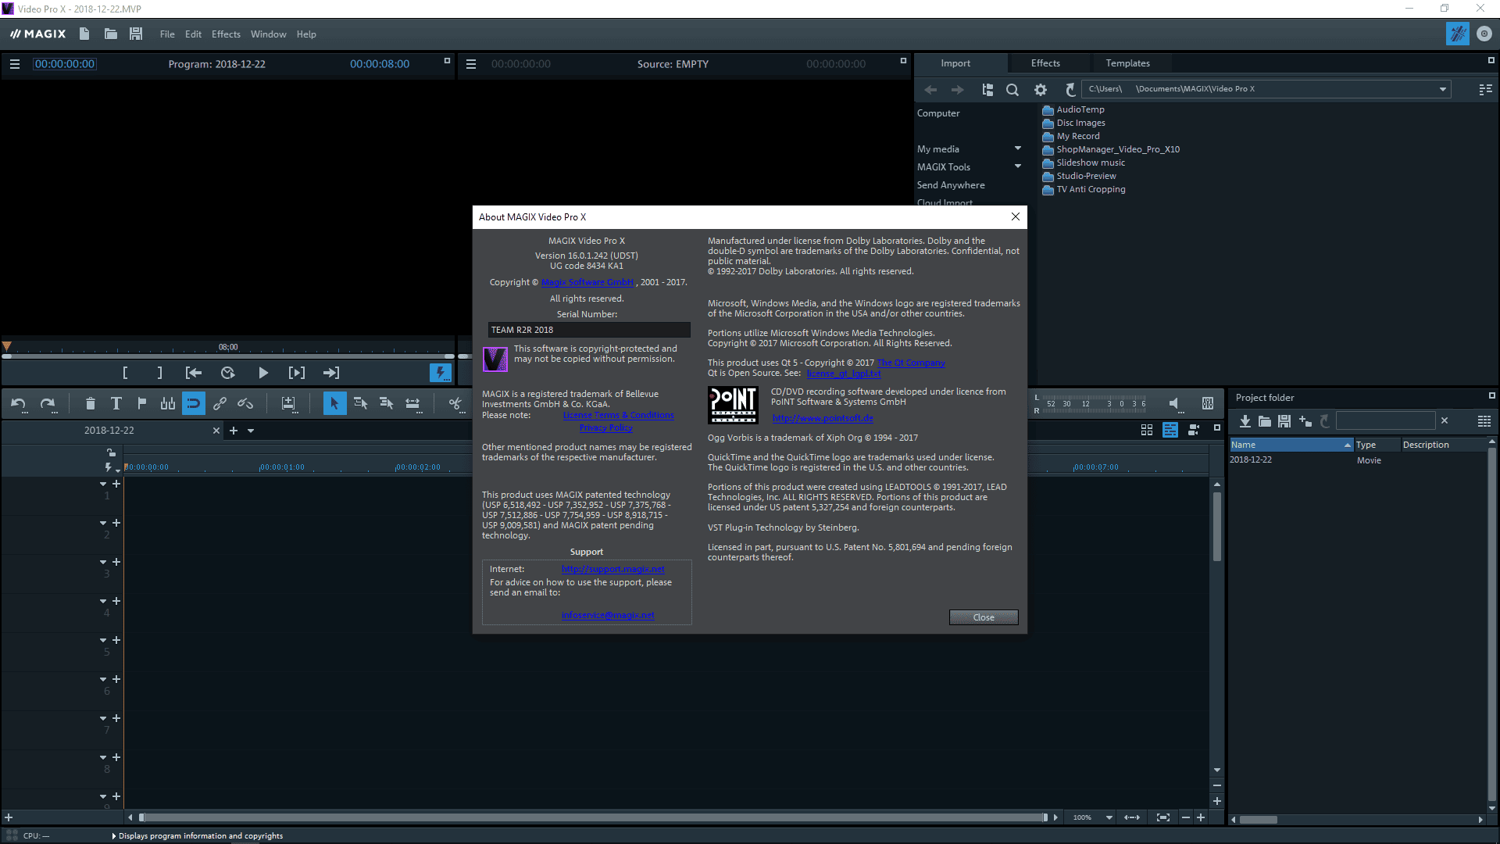Set a marker with the flag icon

(x=142, y=403)
